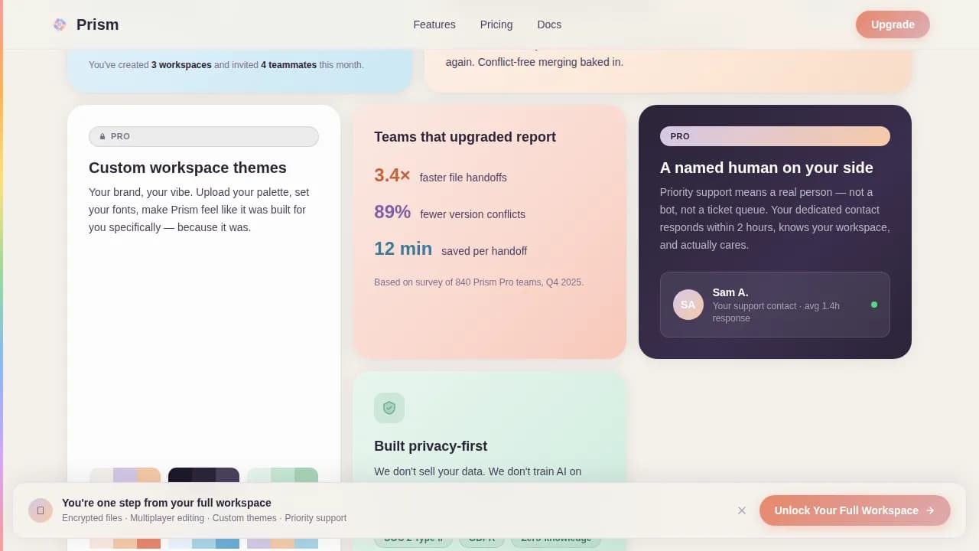Screen dimensions: 979x551
Task: Click the banner's round gradient icon
Action: pyautogui.click(x=41, y=510)
